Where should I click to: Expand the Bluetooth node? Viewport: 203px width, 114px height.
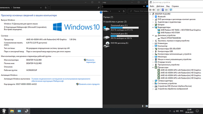(153, 16)
